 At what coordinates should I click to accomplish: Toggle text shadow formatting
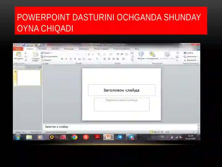[x=75, y=59]
